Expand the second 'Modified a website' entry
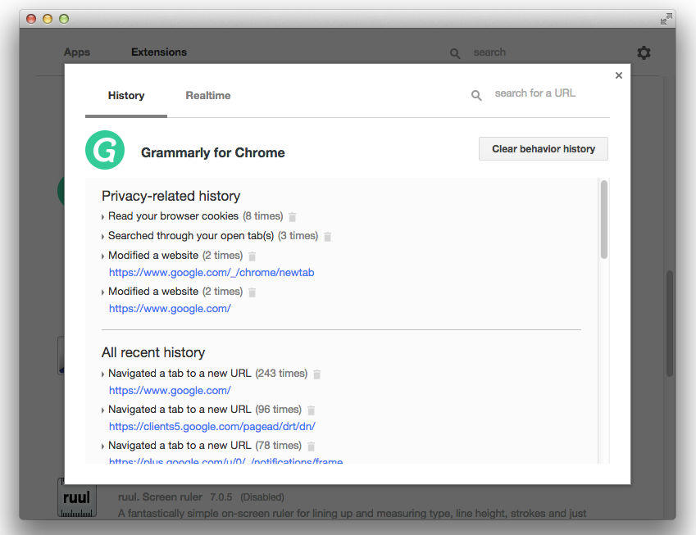The width and height of the screenshot is (696, 535). tap(102, 291)
